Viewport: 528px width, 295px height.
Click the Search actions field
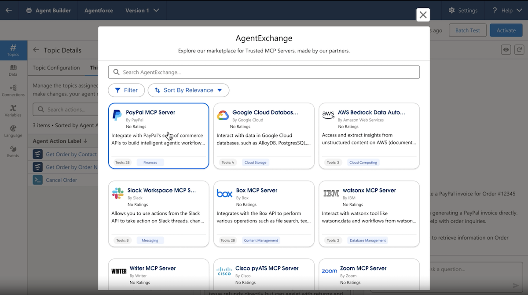click(66, 110)
